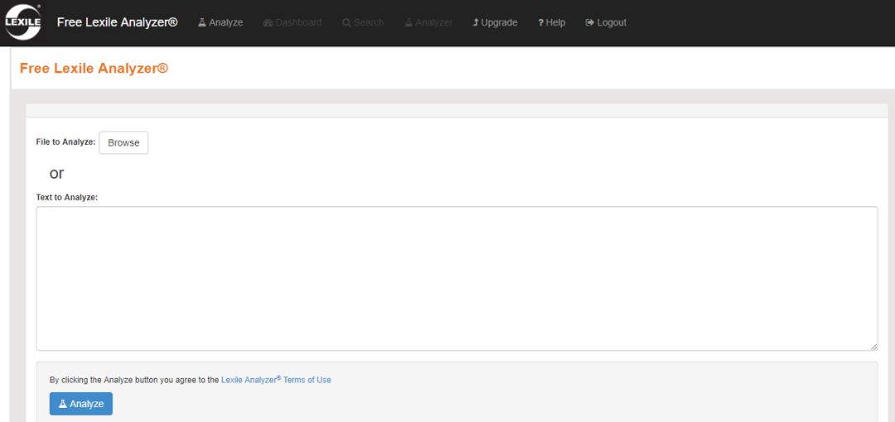Click the Dashboard gauge icon
This screenshot has height=422, width=895.
(x=268, y=22)
